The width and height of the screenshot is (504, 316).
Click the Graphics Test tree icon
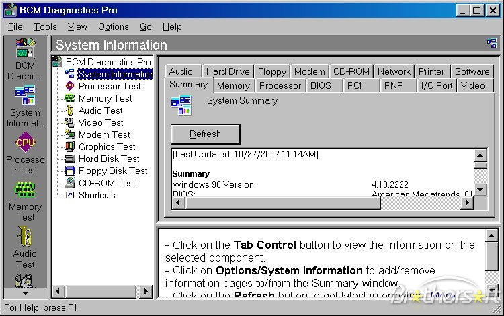point(70,147)
